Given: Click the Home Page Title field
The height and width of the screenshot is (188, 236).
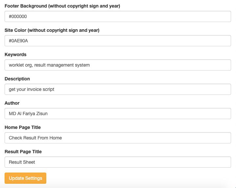Looking at the screenshot, I should (118, 138).
